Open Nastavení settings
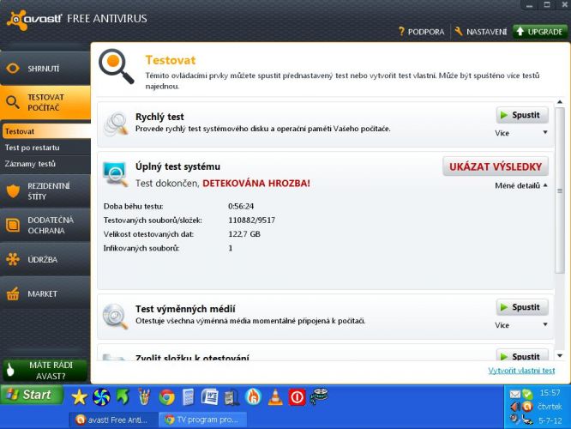571x429 pixels. click(x=481, y=32)
